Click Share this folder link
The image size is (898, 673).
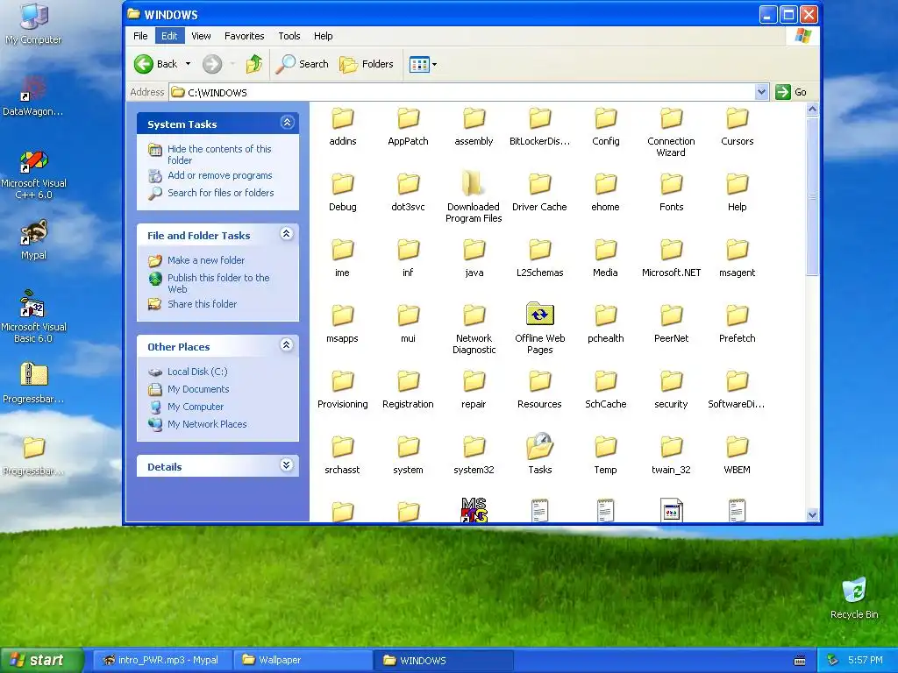(203, 304)
